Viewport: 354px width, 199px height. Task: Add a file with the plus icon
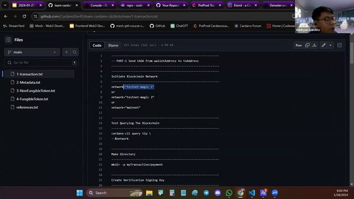click(x=66, y=52)
